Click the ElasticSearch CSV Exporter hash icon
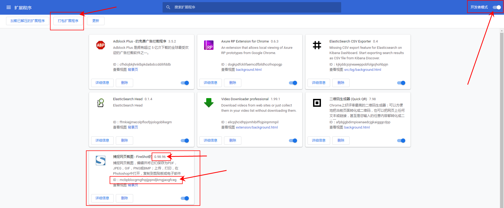The image size is (504, 208). [317, 45]
